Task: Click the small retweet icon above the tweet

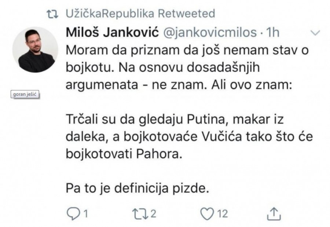Action: 55,14
